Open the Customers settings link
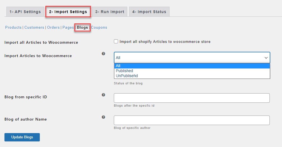282x147 pixels. coord(34,27)
